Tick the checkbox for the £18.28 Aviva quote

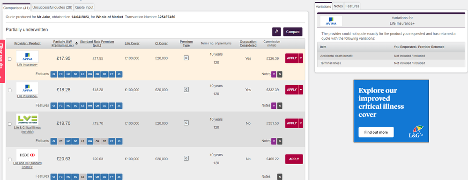point(10,90)
